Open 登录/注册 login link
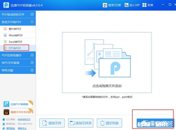Viewport: 176px width, 130px height. (x=114, y=5)
